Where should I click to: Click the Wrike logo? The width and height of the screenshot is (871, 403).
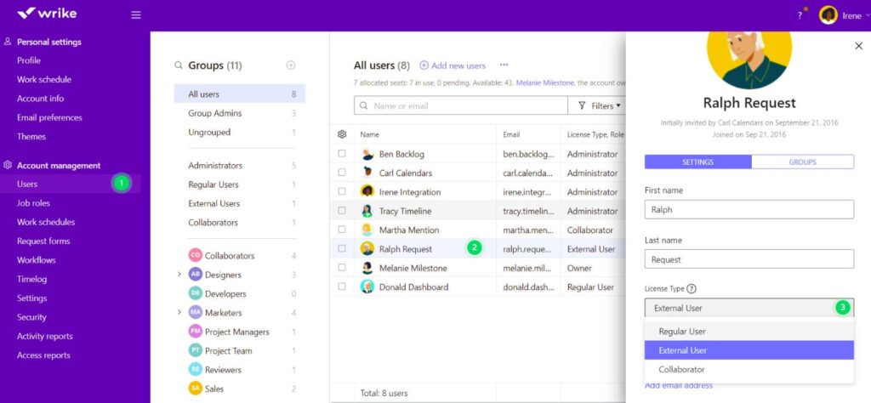click(47, 14)
